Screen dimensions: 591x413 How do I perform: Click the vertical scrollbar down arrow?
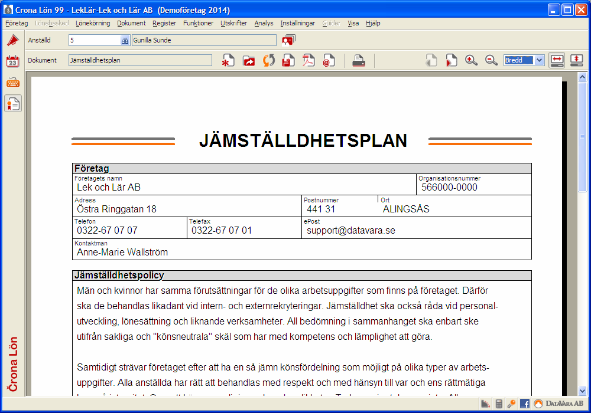coord(582,391)
